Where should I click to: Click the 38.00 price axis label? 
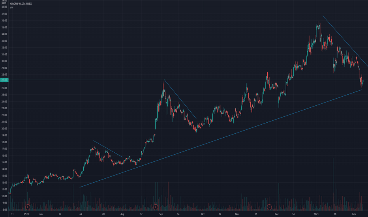pos(4,7)
